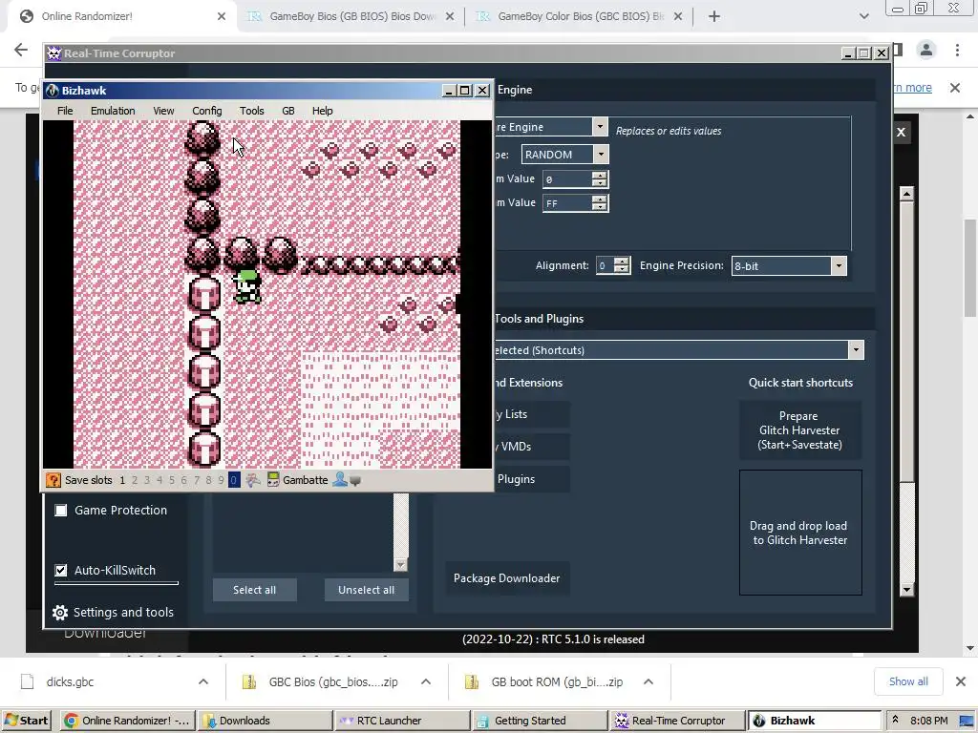The width and height of the screenshot is (978, 733).
Task: Close the webpage overlay with X
Action: pyautogui.click(x=901, y=132)
